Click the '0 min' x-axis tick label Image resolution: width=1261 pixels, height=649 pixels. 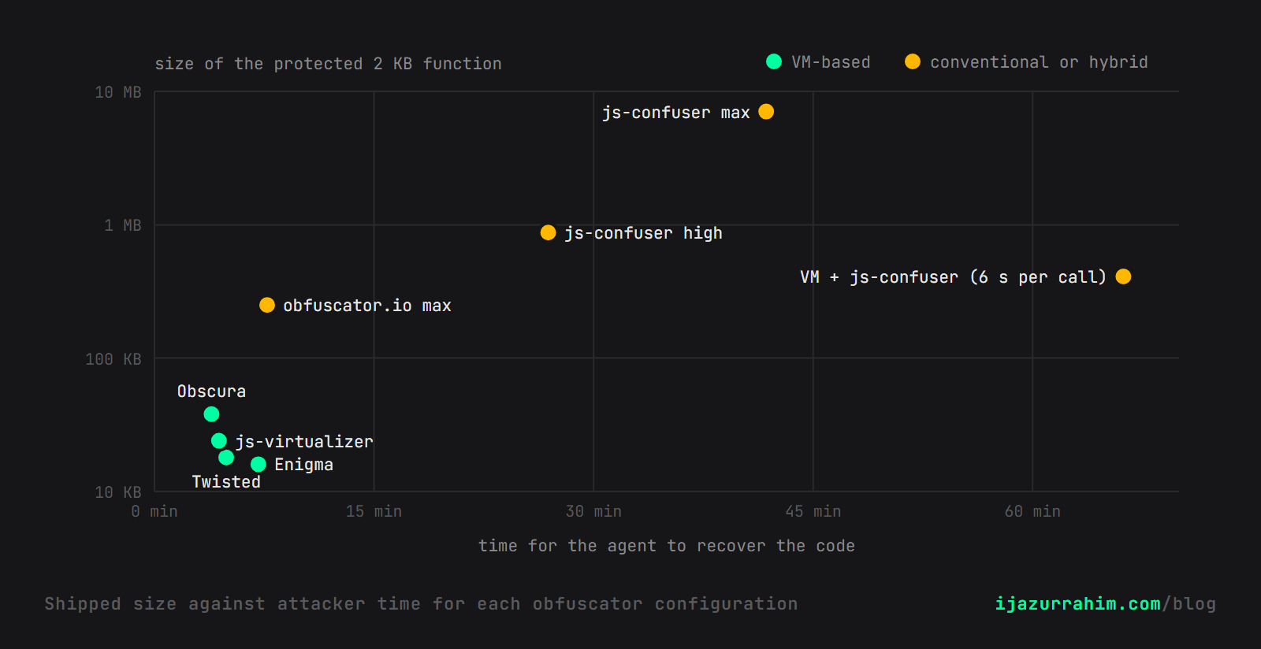pos(154,511)
